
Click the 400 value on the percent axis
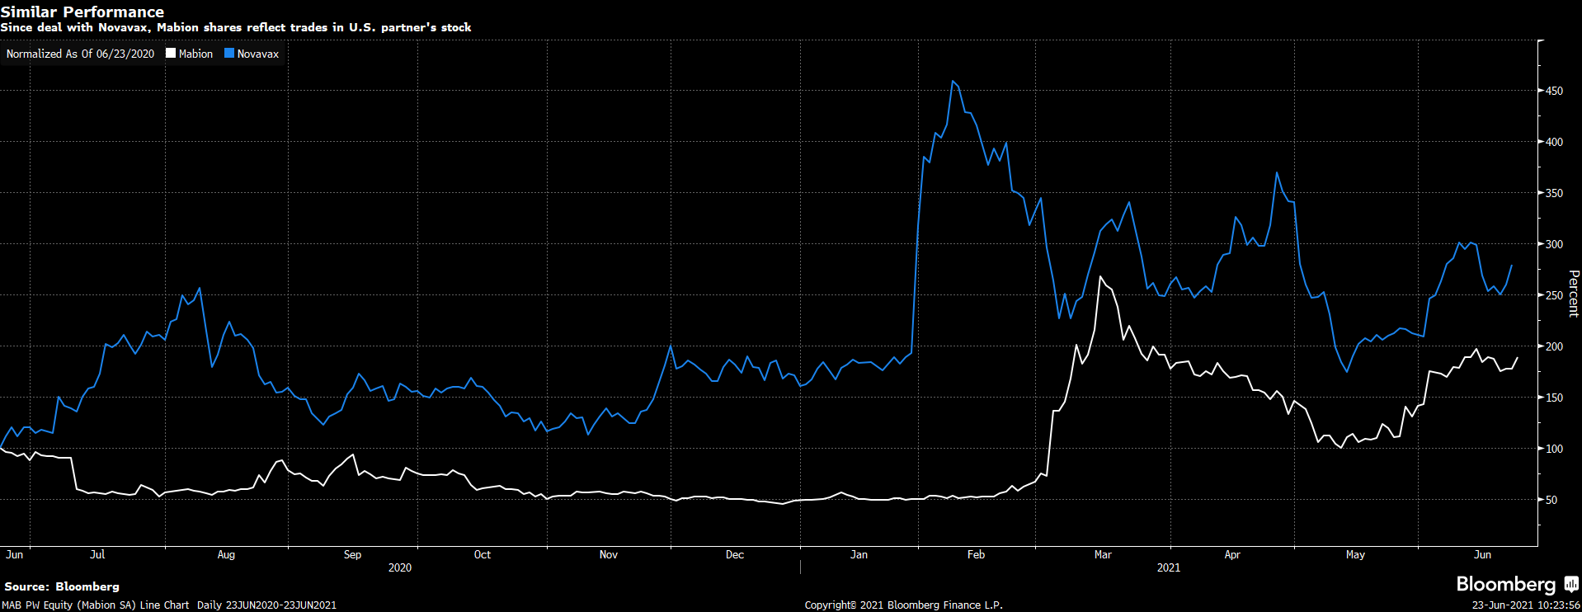[x=1554, y=142]
